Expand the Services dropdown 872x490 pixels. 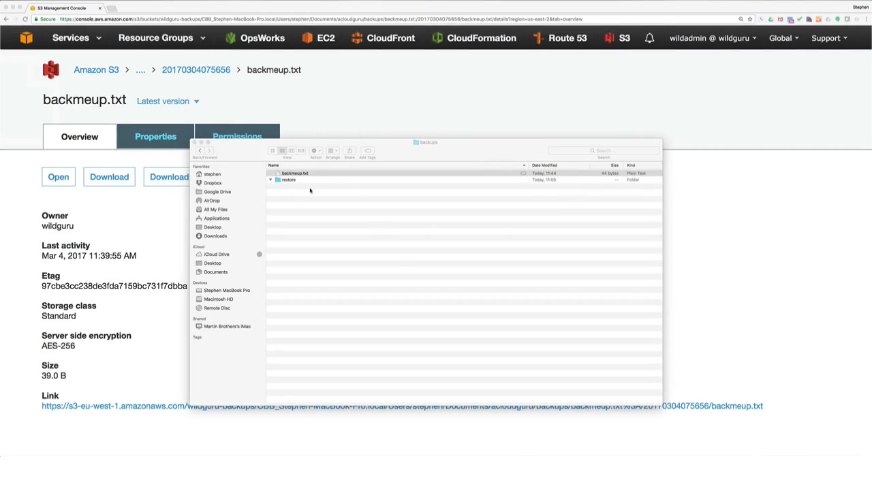point(77,38)
